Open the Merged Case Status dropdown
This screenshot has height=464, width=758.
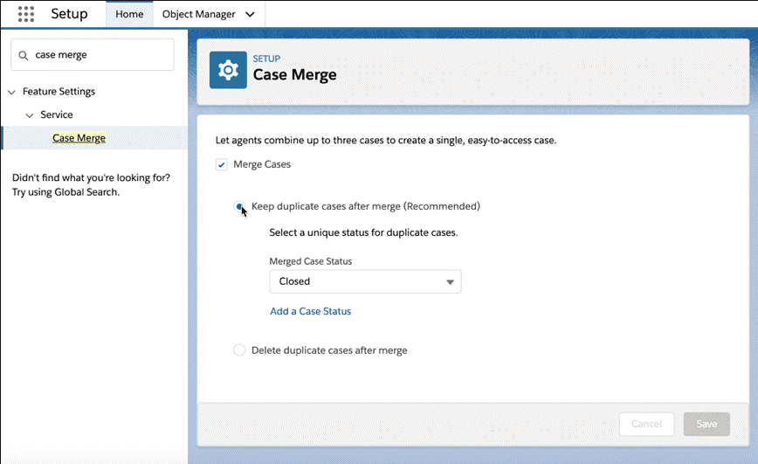[365, 281]
